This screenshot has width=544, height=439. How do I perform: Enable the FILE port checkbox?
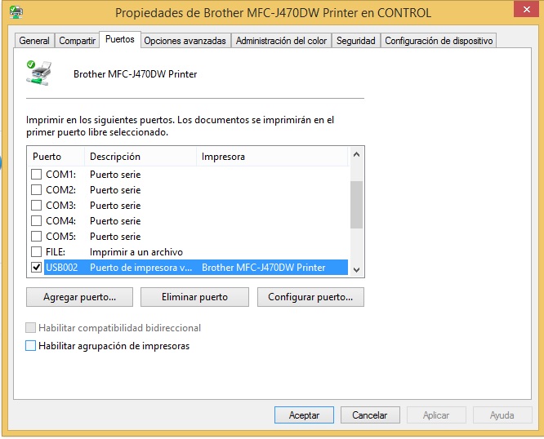point(36,252)
